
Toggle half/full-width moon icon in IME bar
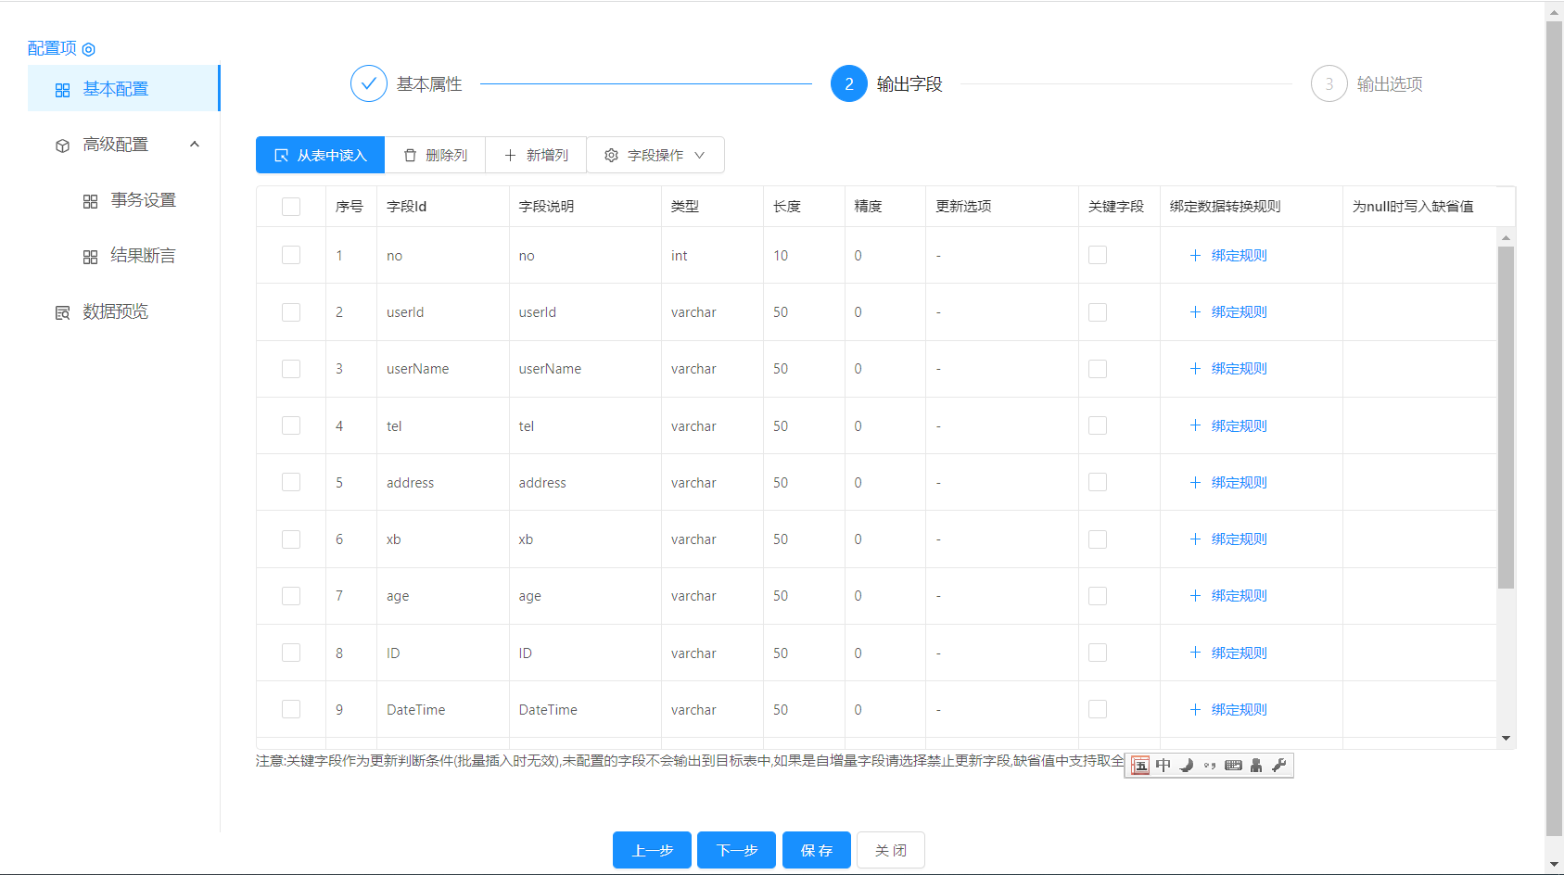click(x=1187, y=766)
